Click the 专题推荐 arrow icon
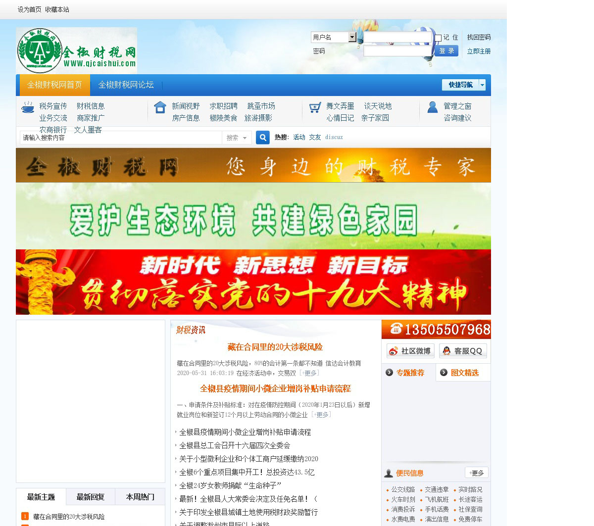 pos(390,373)
